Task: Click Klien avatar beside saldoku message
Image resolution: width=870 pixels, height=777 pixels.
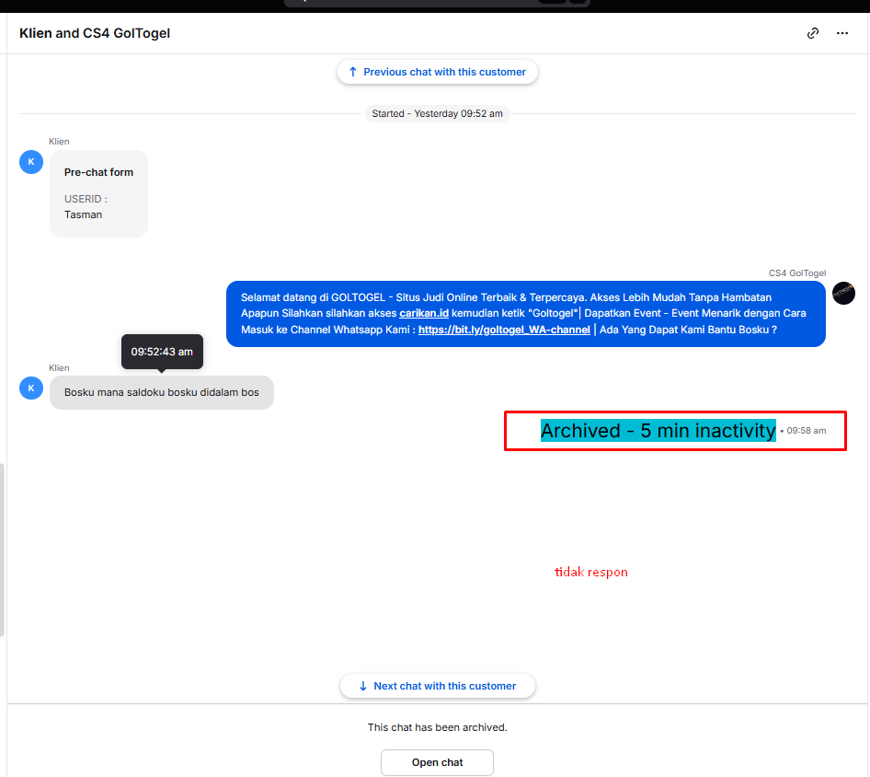Action: tap(31, 388)
